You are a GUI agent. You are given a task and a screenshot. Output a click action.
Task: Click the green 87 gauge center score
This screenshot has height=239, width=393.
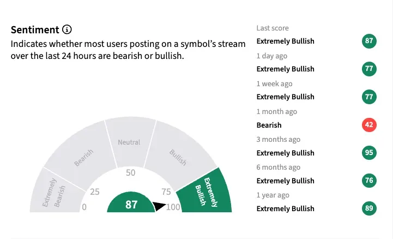click(x=131, y=205)
